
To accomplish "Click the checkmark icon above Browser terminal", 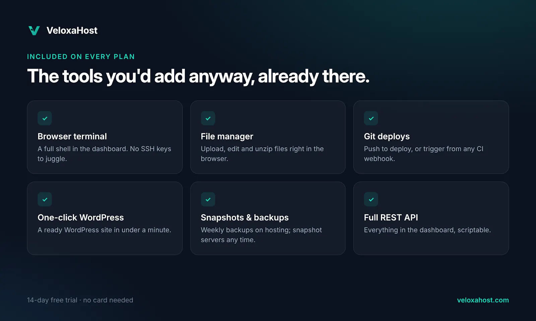I will (x=45, y=118).
